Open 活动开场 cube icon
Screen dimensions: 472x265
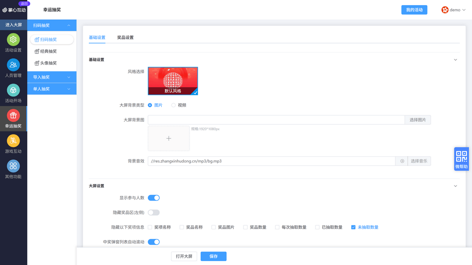pyautogui.click(x=13, y=90)
